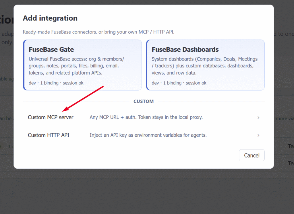
Task: Click 'Inject an API key' description text
Action: pos(148,135)
